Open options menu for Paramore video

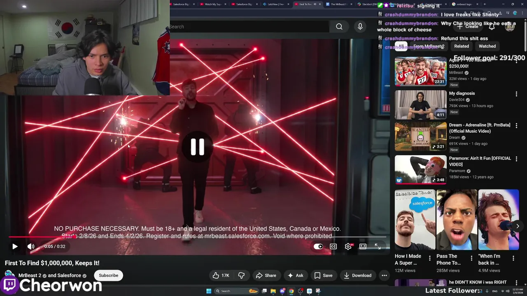(x=516, y=159)
